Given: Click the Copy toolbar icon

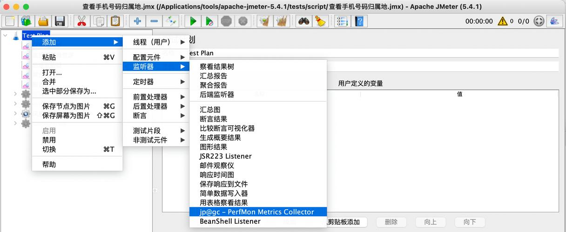Looking at the screenshot, I should pos(98,21).
